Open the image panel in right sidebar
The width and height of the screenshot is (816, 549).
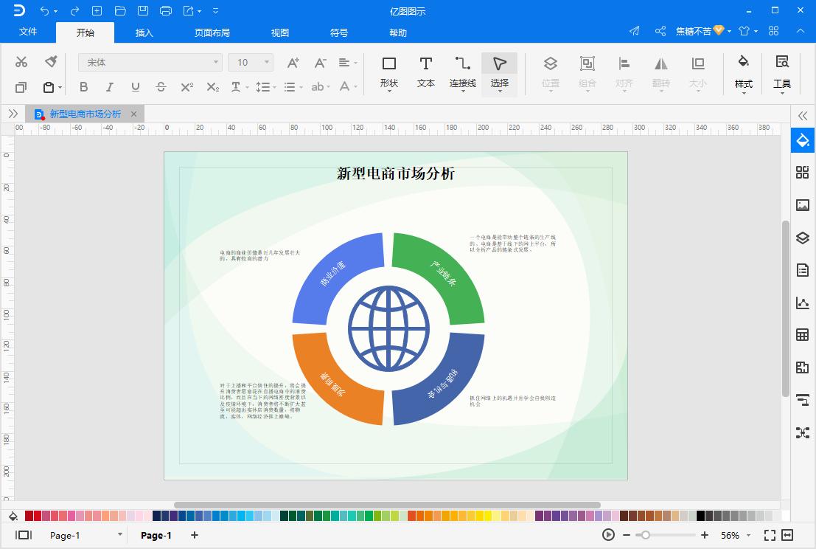[x=803, y=205]
